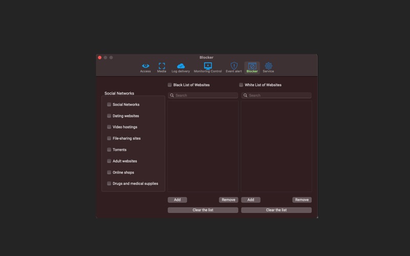Click Add under the White List
Screen dimensions: 410x256
click(251, 200)
